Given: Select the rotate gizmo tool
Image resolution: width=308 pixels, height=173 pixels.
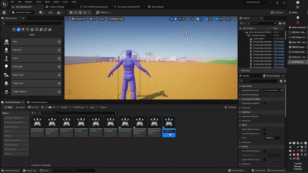Looking at the screenshot, I should [x=180, y=19].
